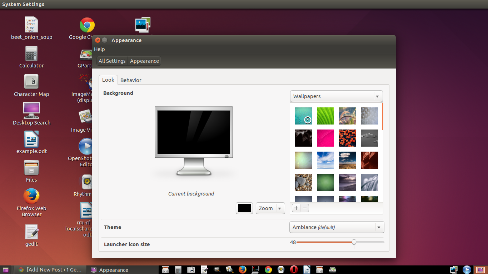Switch to the Behavior tab

[131, 80]
